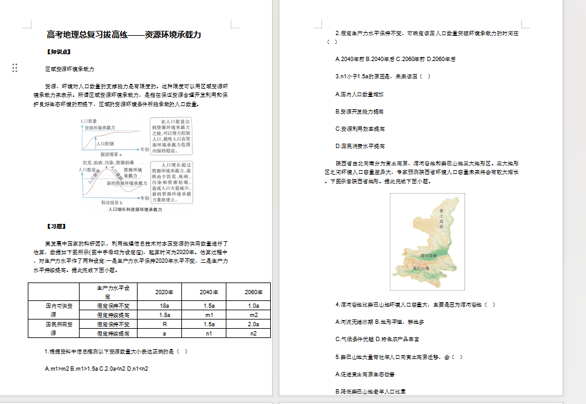Click option line C.气候条件优越 D.特色农产品丰富
586x404 pixels.
[377, 339]
